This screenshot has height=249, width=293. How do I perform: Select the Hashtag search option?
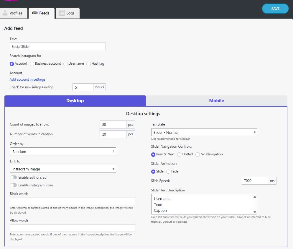(88, 64)
